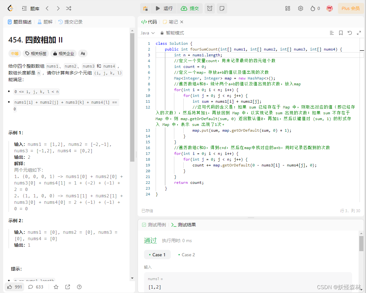This screenshot has height=293, width=366.
Task: Open the 题库 problem list
Action: tap(31, 8)
